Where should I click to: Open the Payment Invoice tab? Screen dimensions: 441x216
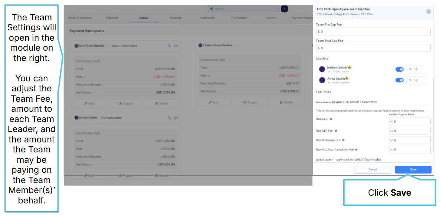(302, 18)
